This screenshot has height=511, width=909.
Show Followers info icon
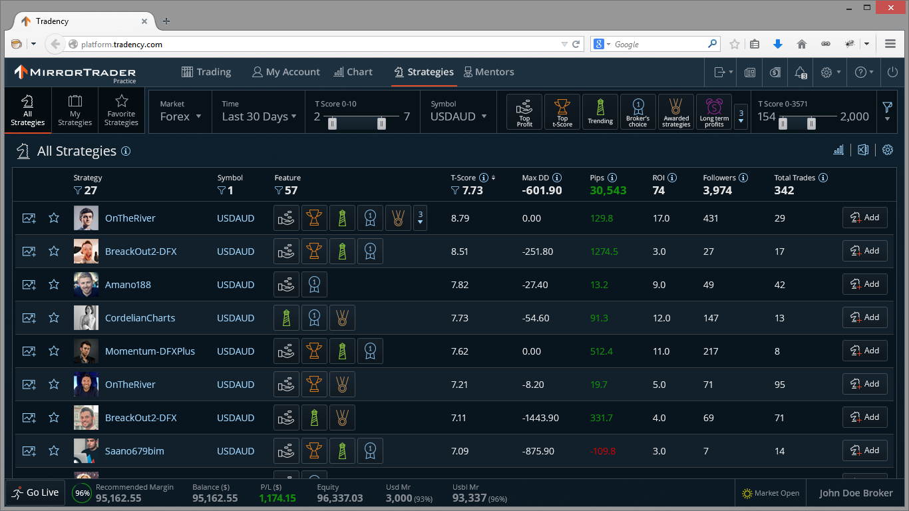pos(743,178)
